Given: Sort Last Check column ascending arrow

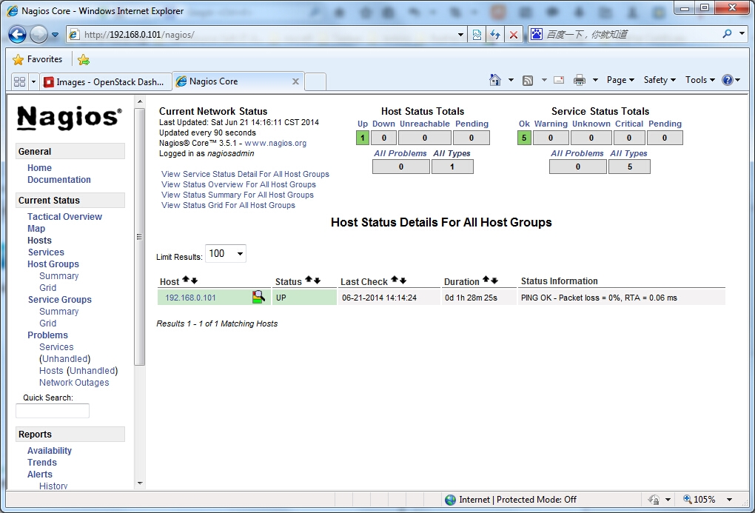Looking at the screenshot, I should [x=395, y=279].
